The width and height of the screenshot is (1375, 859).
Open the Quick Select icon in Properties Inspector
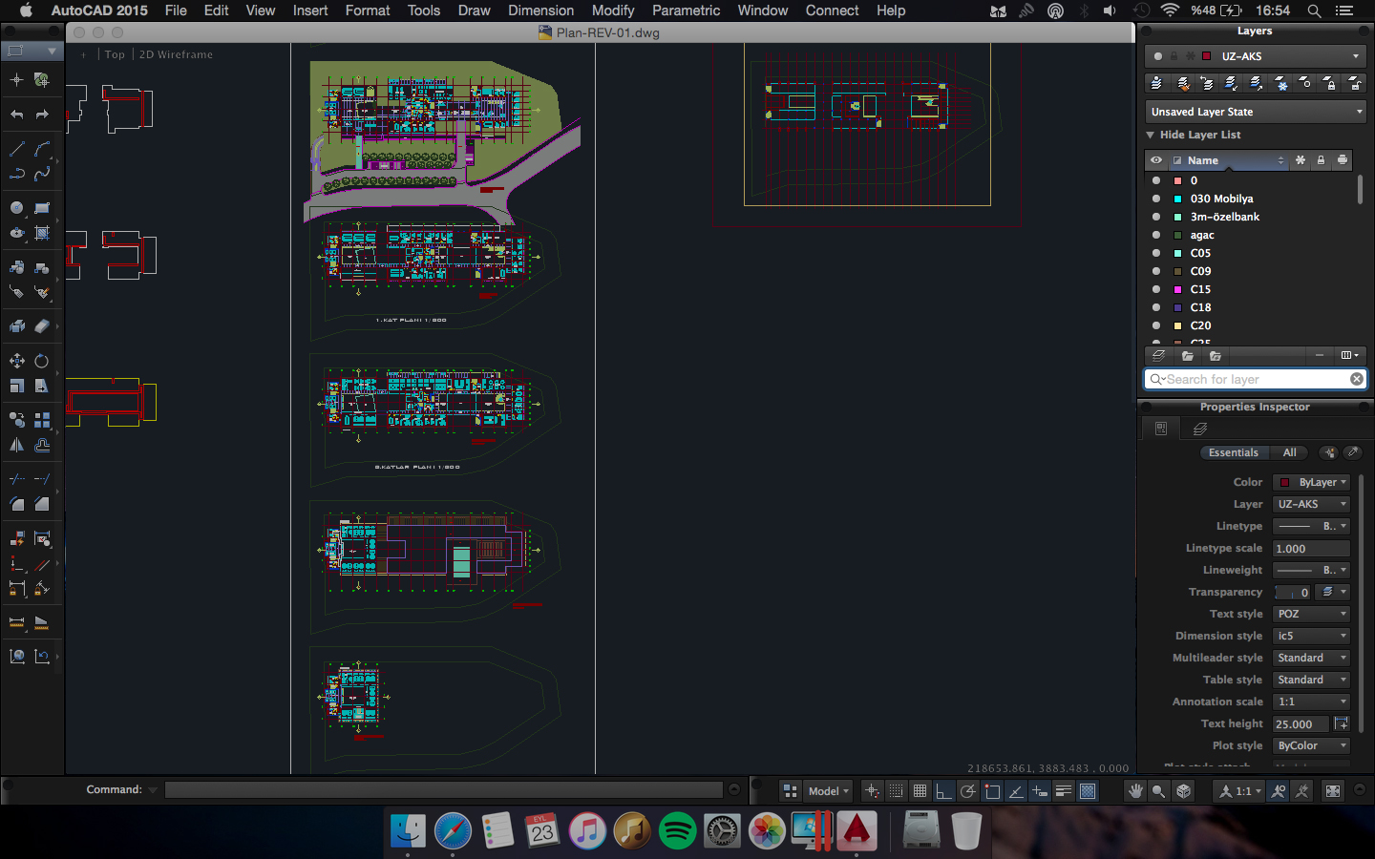1329,452
